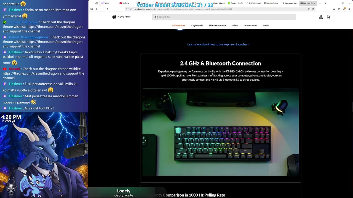353x198 pixels.
Task: Click the Keychron logo
Action: point(121,17)
